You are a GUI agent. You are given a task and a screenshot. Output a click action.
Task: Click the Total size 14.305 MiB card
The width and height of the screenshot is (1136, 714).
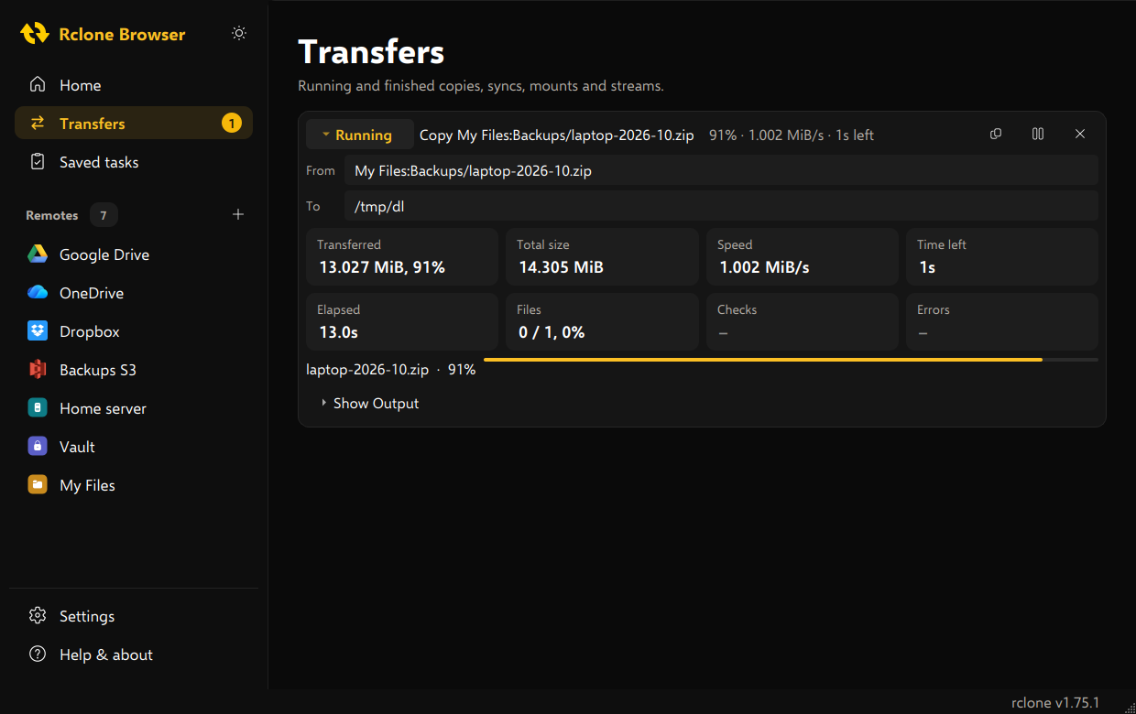(602, 256)
